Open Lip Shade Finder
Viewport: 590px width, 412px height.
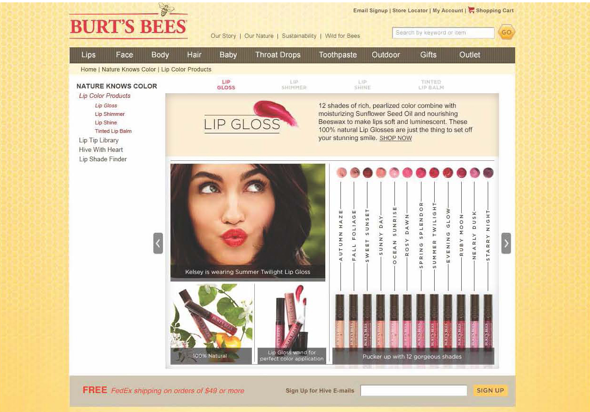[103, 159]
